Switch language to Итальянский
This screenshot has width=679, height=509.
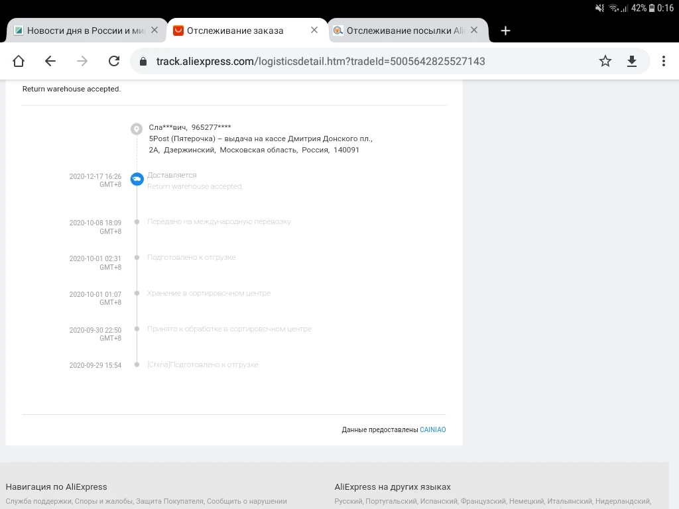[x=570, y=501]
